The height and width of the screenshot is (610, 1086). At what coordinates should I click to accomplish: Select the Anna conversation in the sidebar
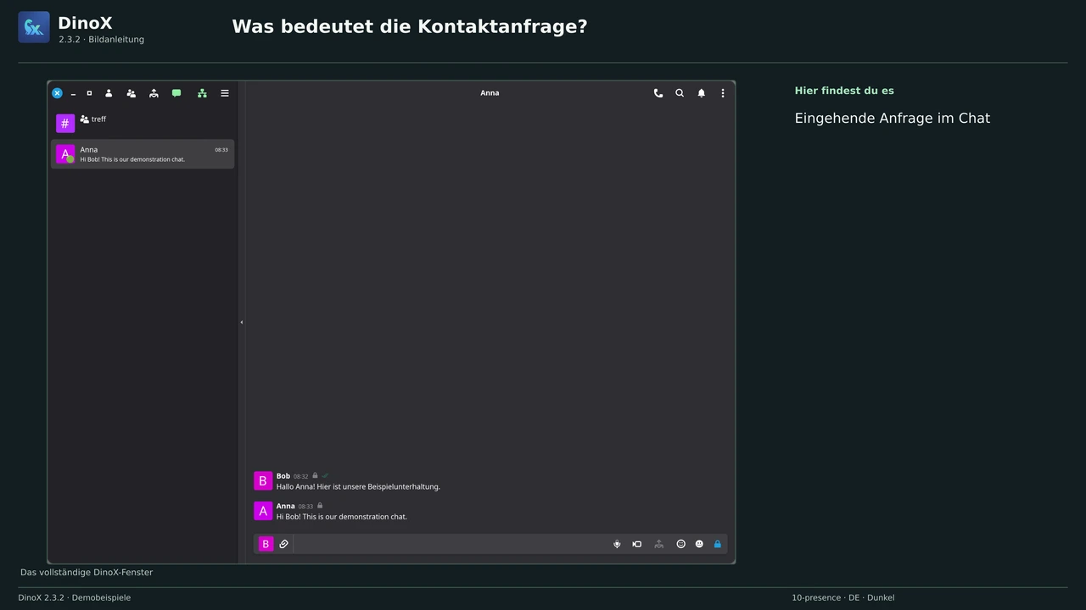(143, 154)
